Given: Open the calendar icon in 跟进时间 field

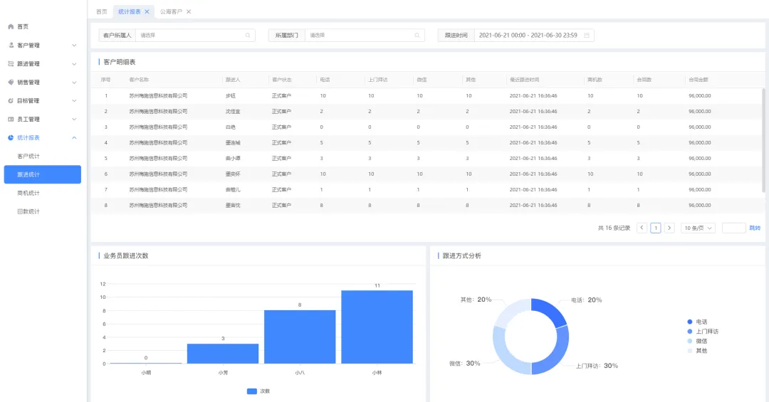Looking at the screenshot, I should coord(587,36).
